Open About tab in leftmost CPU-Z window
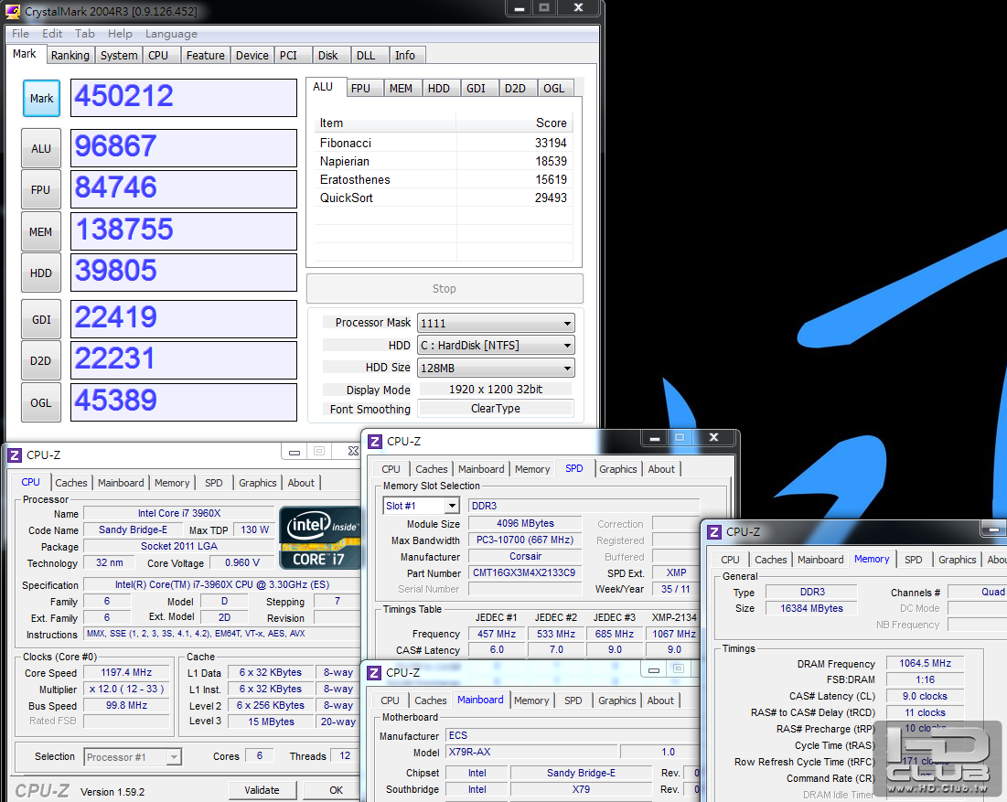 [x=301, y=483]
